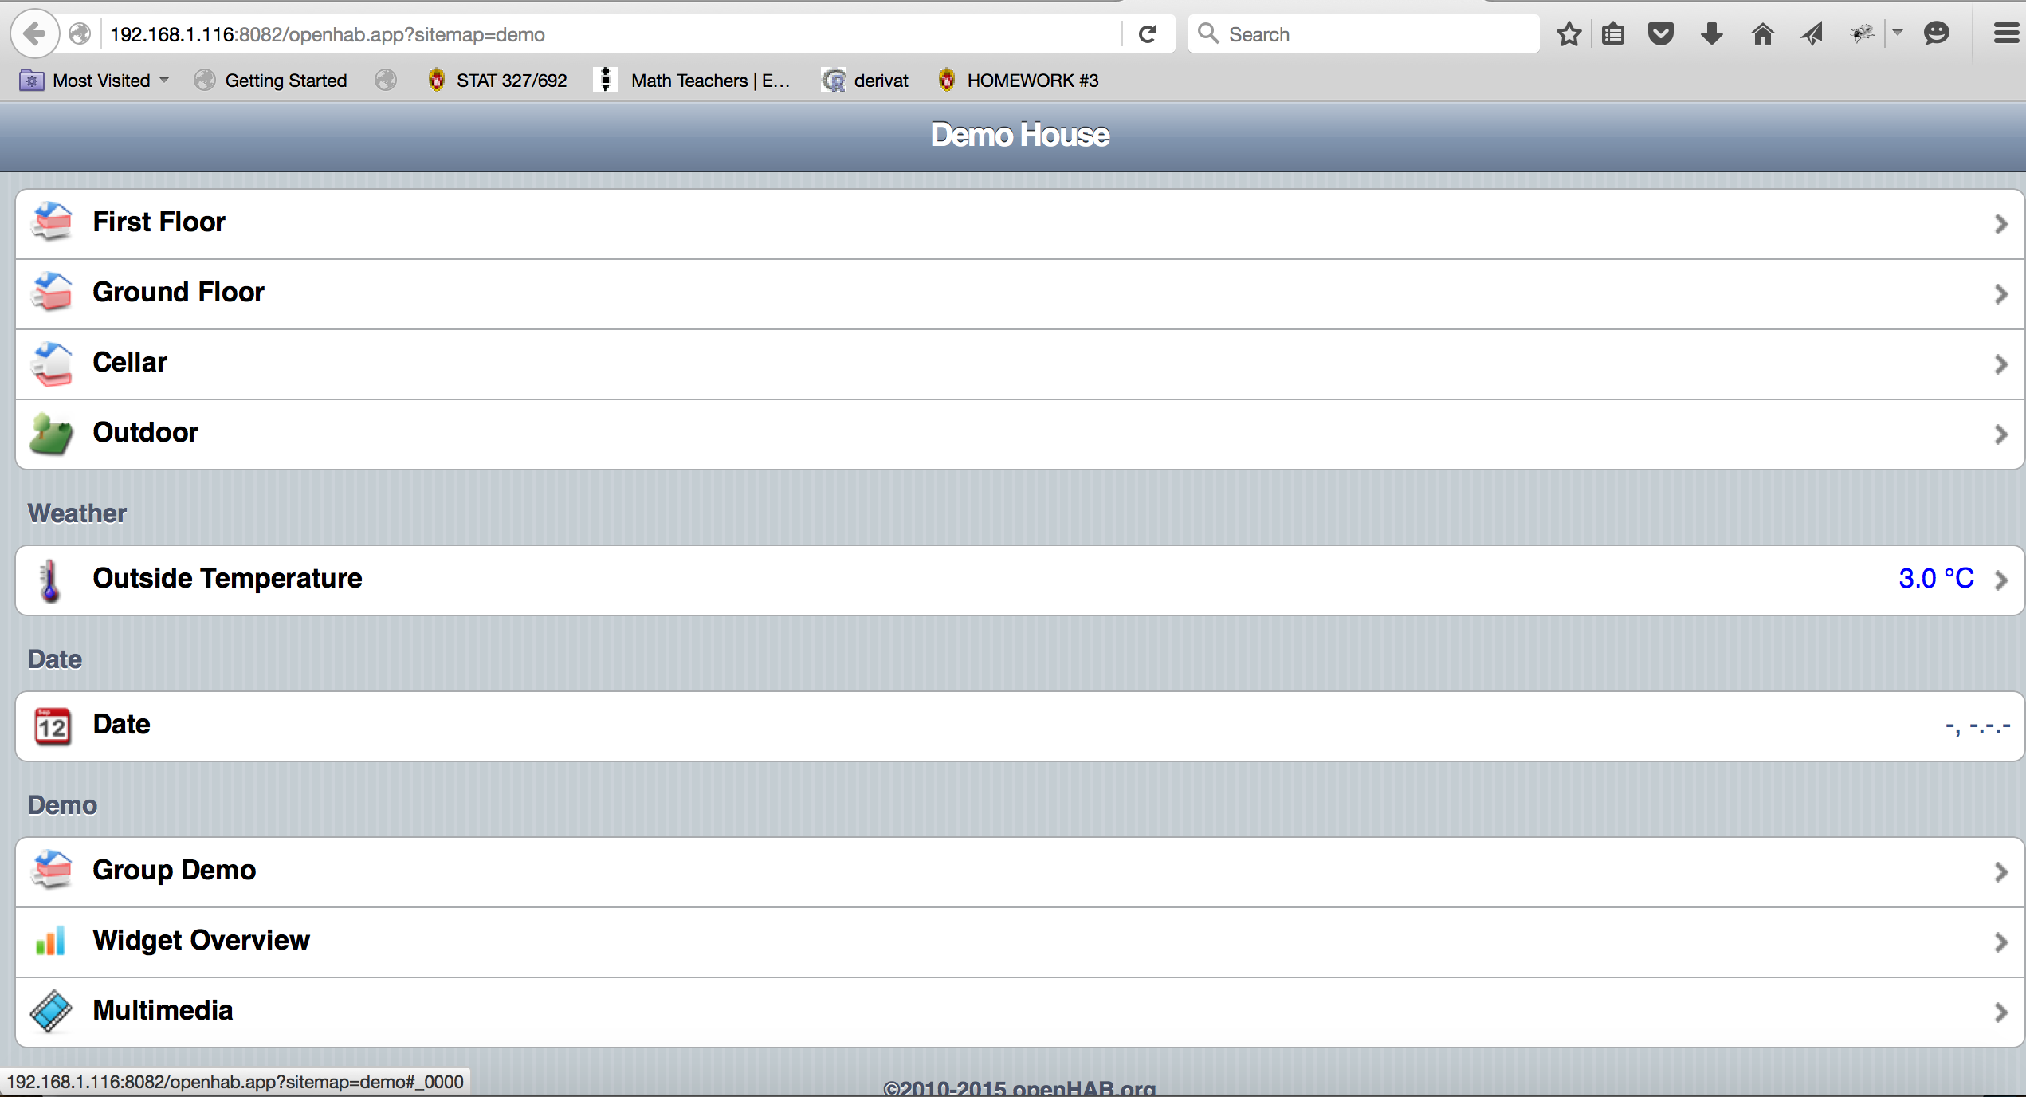Open the Group Demo page
The width and height of the screenshot is (2026, 1097).
tap(174, 871)
